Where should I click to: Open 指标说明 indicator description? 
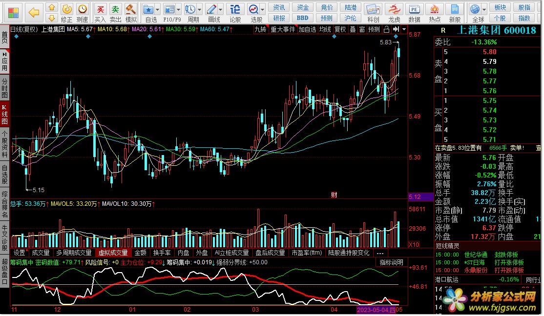click(x=391, y=262)
